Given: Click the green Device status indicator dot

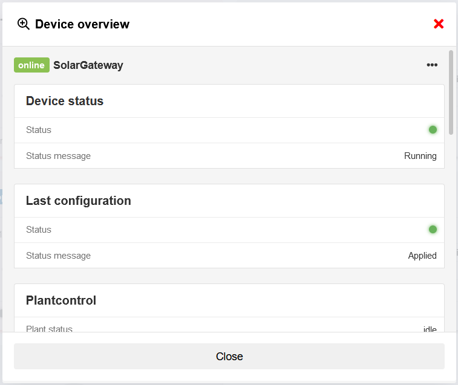Looking at the screenshot, I should point(433,129).
